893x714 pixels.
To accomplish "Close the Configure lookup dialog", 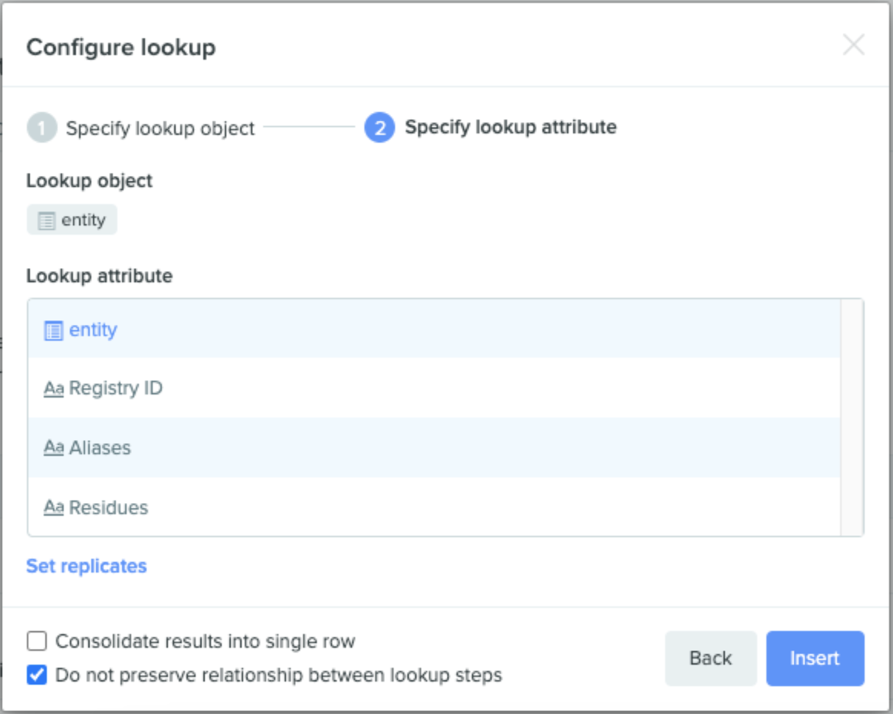I will [x=853, y=45].
